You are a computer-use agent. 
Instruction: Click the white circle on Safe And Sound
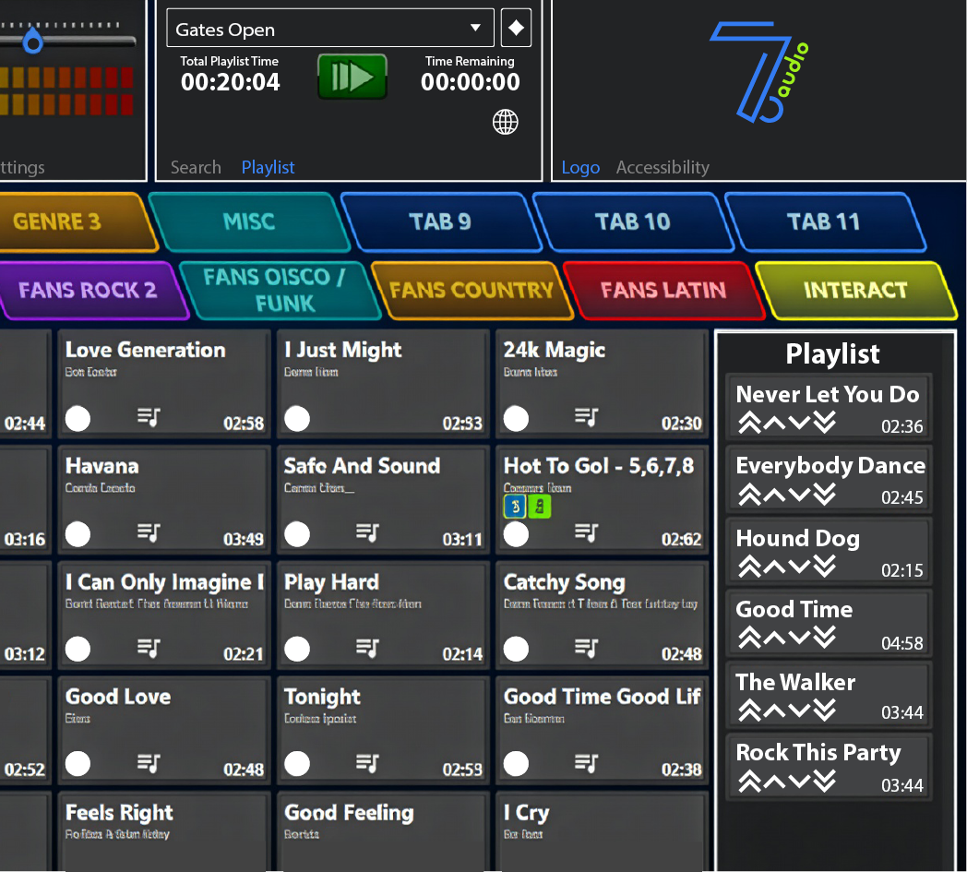click(296, 534)
